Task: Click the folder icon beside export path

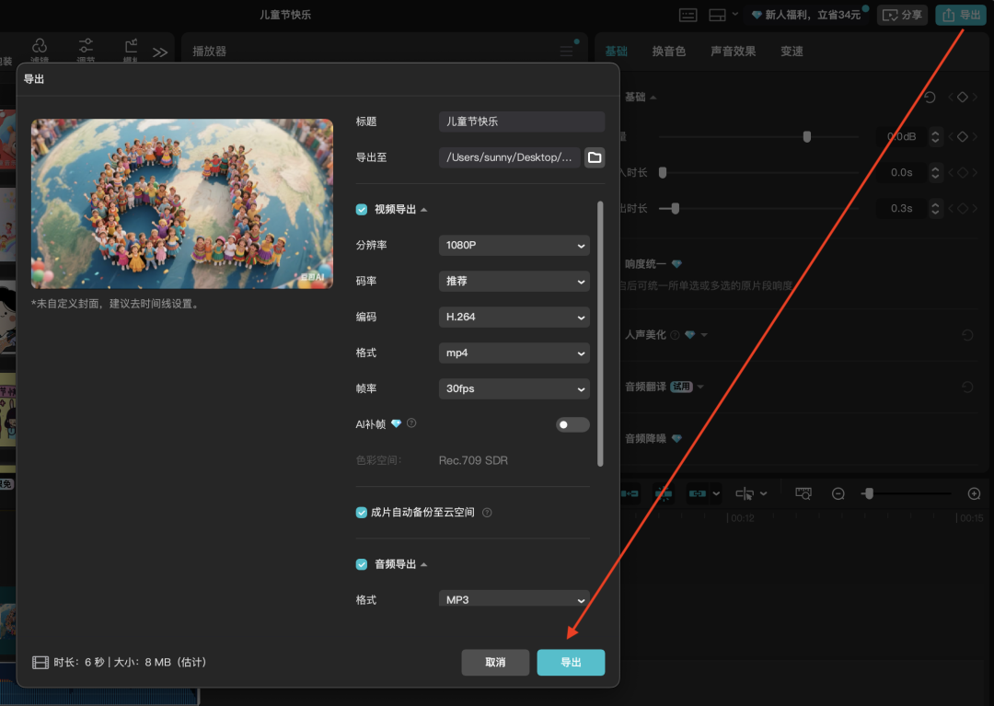Action: pos(595,157)
